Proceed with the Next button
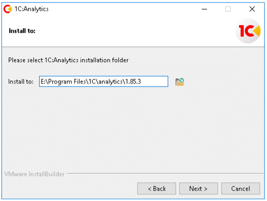This screenshot has width=267, height=201. click(199, 188)
